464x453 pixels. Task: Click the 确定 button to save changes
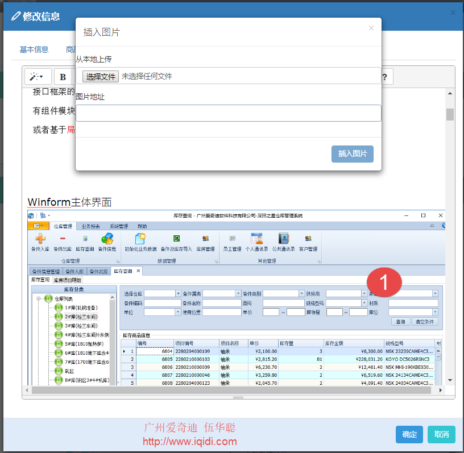409,434
